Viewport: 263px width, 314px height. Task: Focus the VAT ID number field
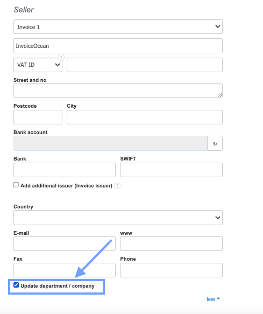[x=145, y=65]
